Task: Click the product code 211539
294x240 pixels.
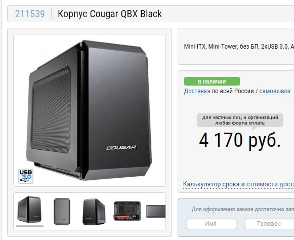Action: (30, 14)
